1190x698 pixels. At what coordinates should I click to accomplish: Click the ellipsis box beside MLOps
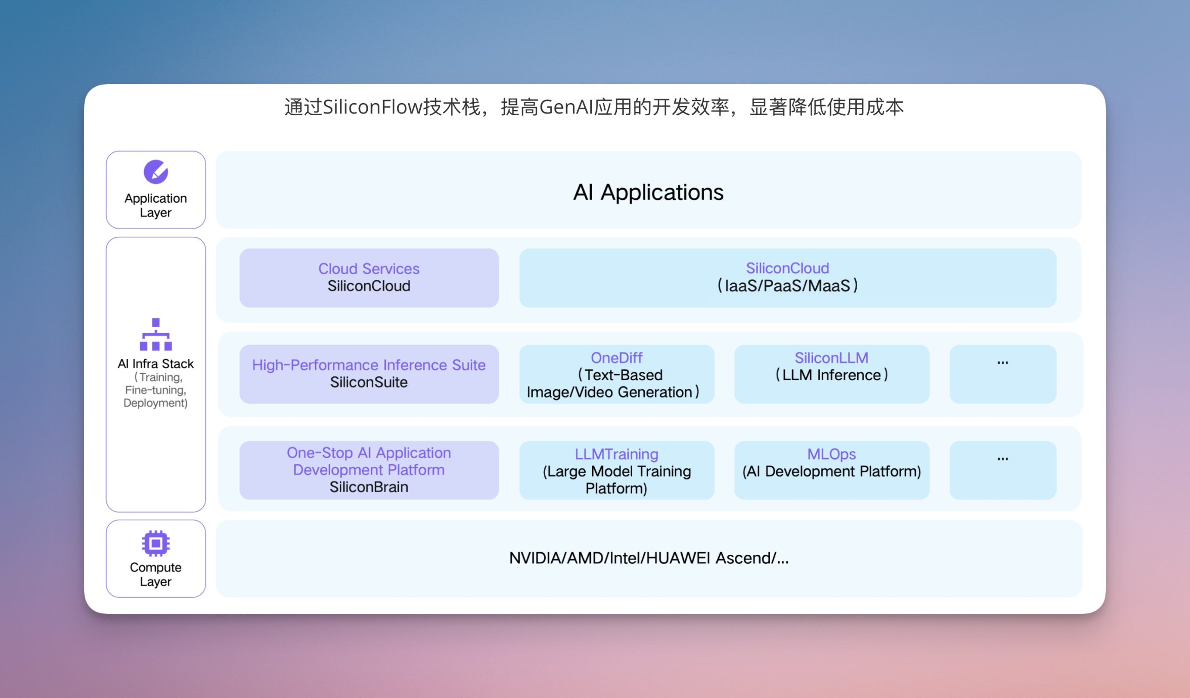[1003, 471]
